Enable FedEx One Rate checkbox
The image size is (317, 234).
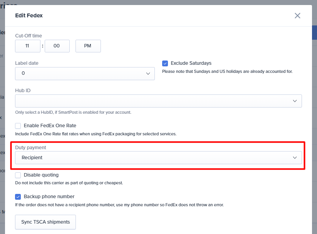tap(18, 126)
